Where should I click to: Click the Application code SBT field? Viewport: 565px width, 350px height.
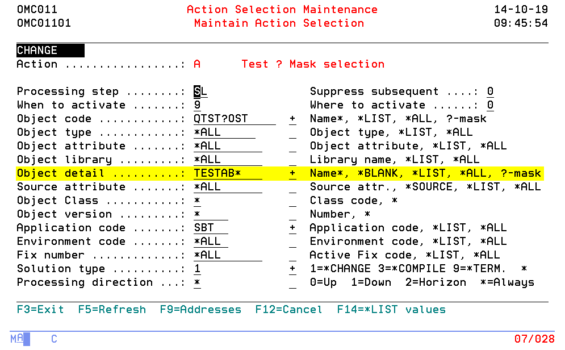click(211, 228)
